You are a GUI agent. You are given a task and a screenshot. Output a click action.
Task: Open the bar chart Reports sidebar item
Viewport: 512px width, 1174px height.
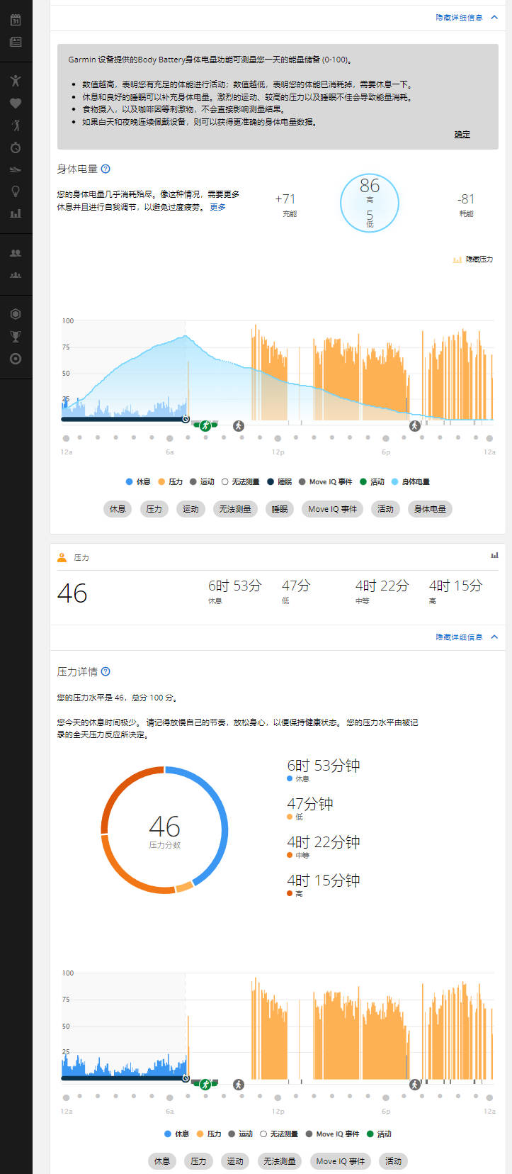pyautogui.click(x=16, y=213)
